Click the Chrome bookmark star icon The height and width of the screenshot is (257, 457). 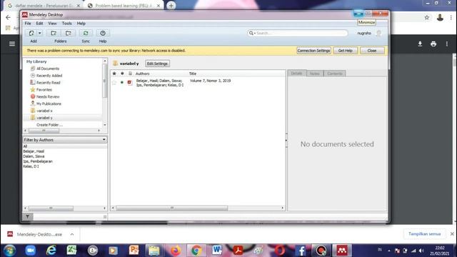pos(427,17)
